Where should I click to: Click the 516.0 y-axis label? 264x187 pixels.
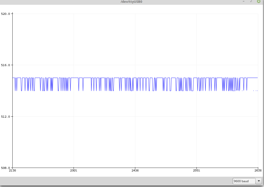[x=6, y=65]
